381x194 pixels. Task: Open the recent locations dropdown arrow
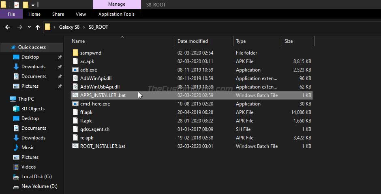(29, 27)
